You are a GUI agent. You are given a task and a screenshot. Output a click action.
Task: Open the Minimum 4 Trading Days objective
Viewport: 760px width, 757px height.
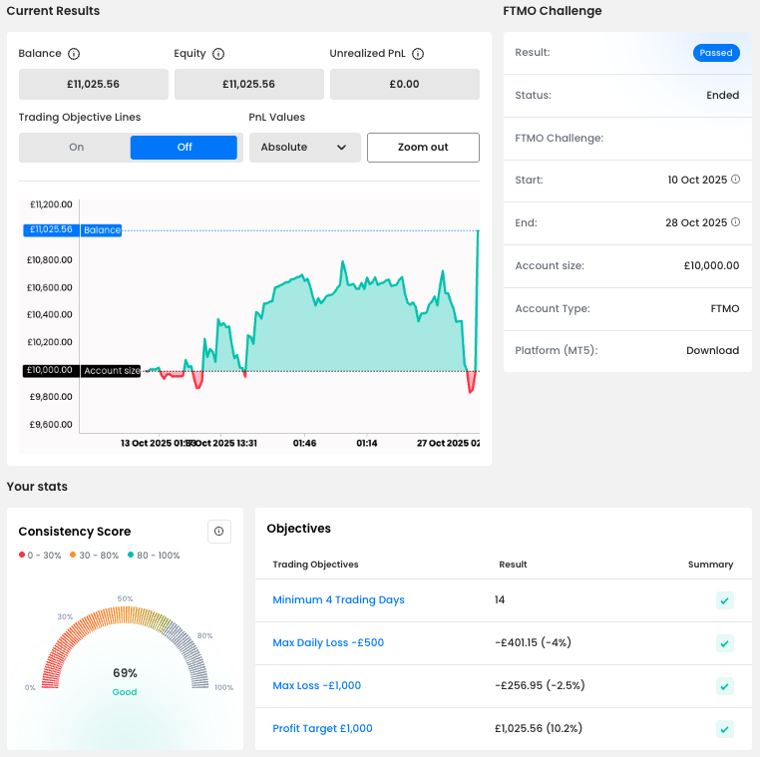(x=338, y=600)
